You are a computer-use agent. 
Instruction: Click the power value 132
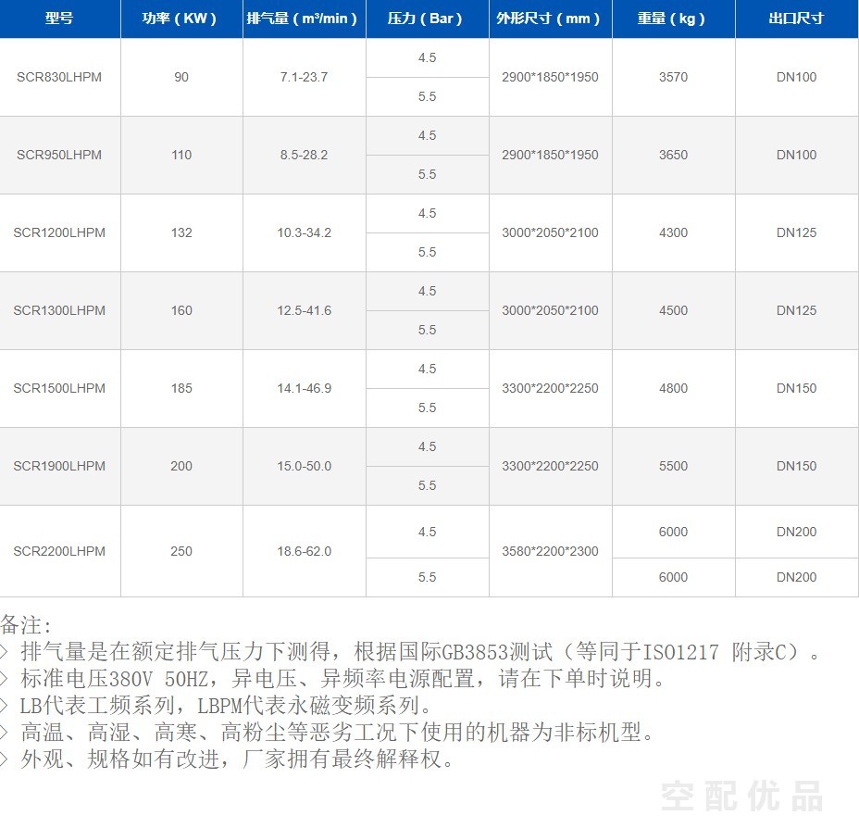point(181,232)
